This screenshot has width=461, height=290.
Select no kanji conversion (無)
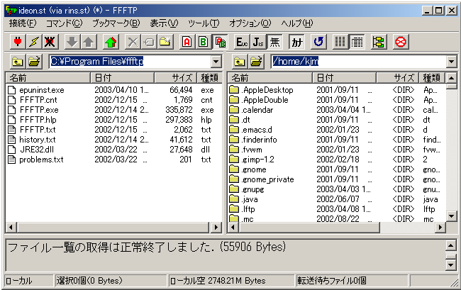pyautogui.click(x=274, y=42)
